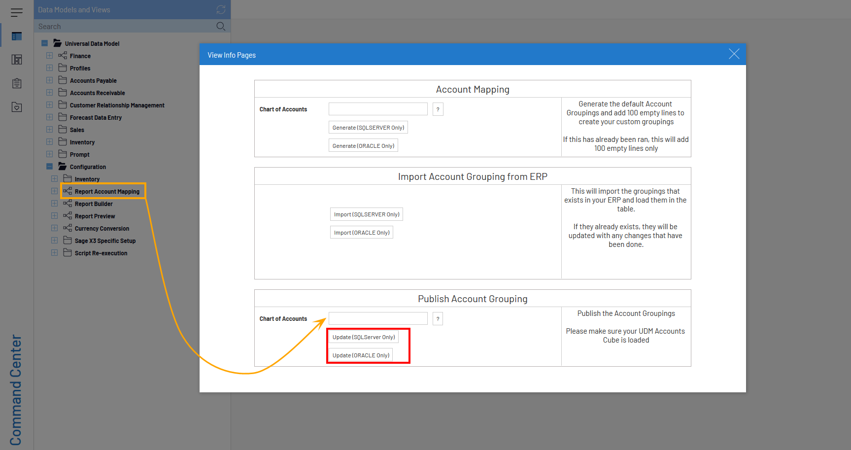Open the dashboard layout sidebar icon
851x450 pixels.
tap(17, 60)
